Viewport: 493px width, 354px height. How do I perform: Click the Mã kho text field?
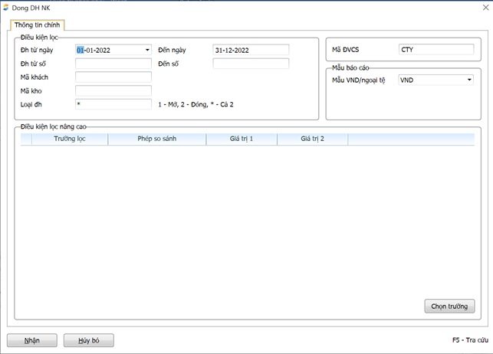(x=113, y=90)
